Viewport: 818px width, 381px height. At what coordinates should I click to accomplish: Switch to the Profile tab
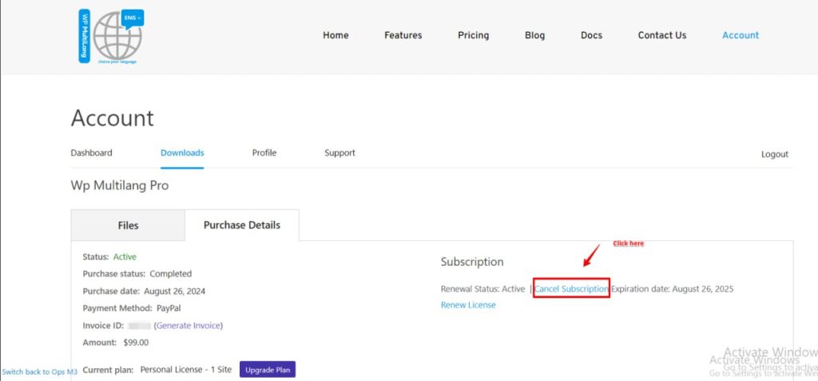(x=264, y=153)
